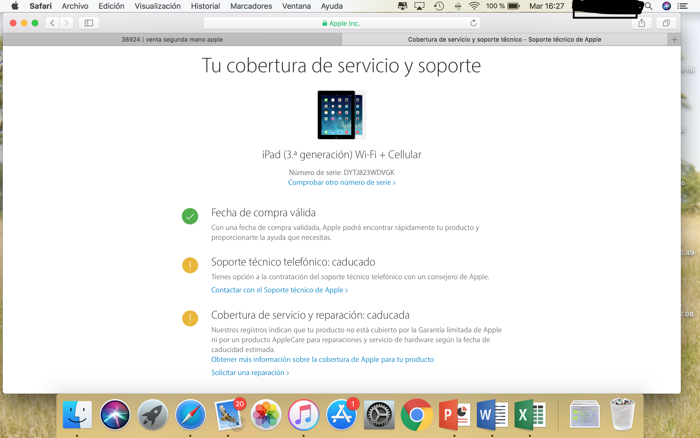Click the iPad (3.ª generación) Wi-Fi + Cellular title

tap(342, 155)
